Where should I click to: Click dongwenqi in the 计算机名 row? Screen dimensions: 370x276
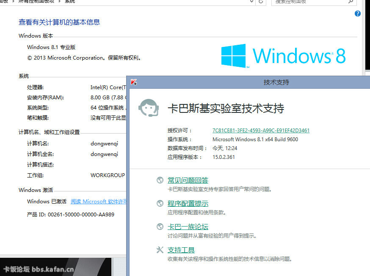point(104,144)
